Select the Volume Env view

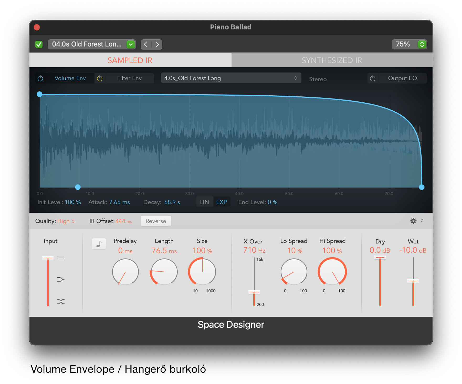(70, 78)
